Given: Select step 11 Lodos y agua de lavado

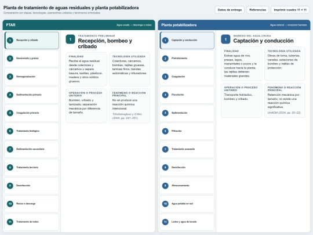Looking at the screenshot, I should 187,222.
